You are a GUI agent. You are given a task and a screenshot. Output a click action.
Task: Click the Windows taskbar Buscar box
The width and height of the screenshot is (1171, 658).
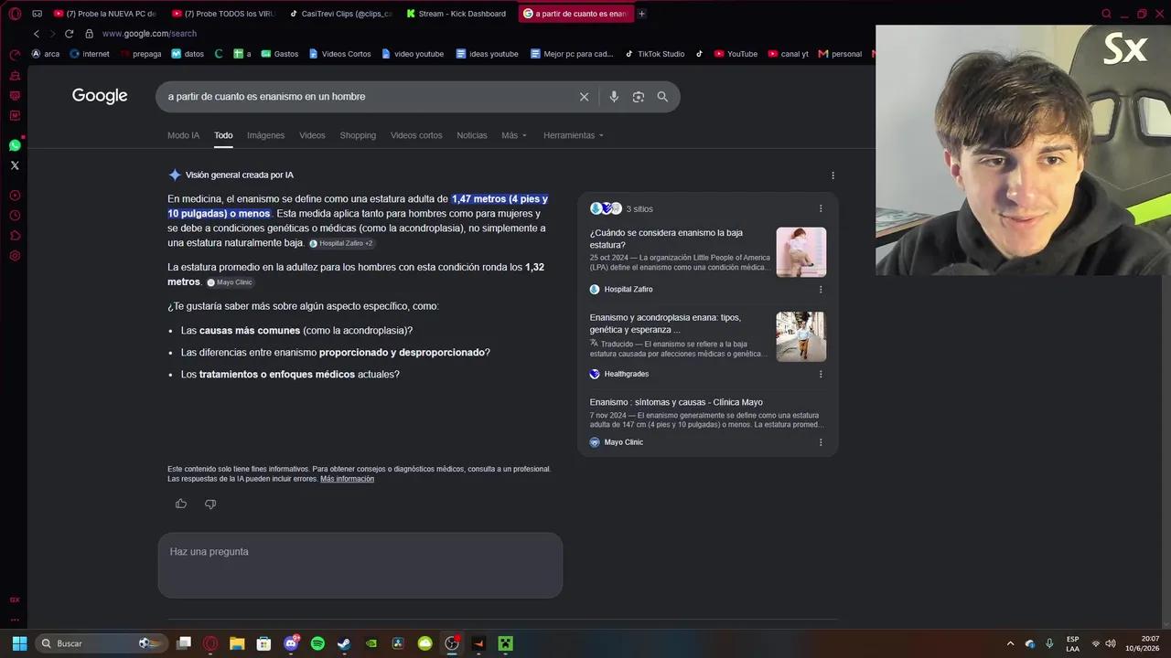[x=102, y=643]
